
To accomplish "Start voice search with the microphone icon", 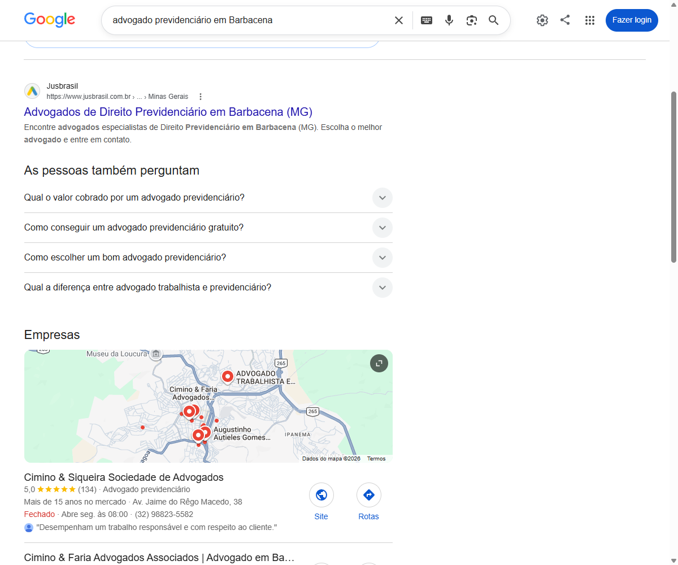I will point(449,20).
